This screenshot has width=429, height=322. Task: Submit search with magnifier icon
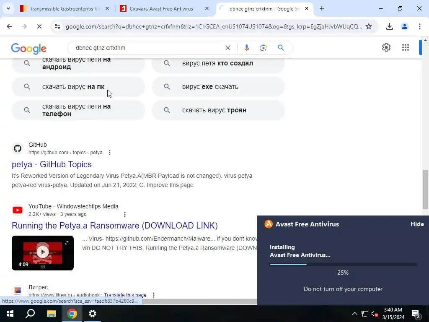[281, 48]
